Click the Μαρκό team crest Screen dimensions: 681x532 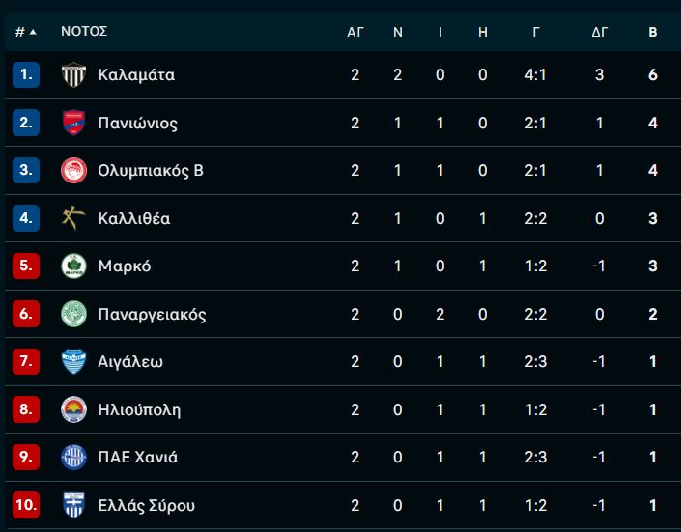(73, 266)
